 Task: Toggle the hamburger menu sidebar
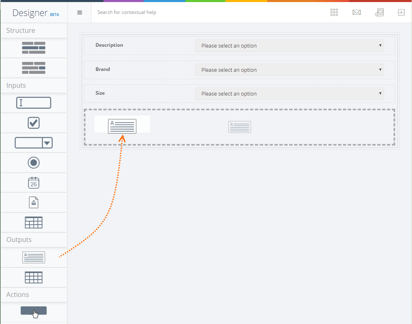click(x=80, y=12)
